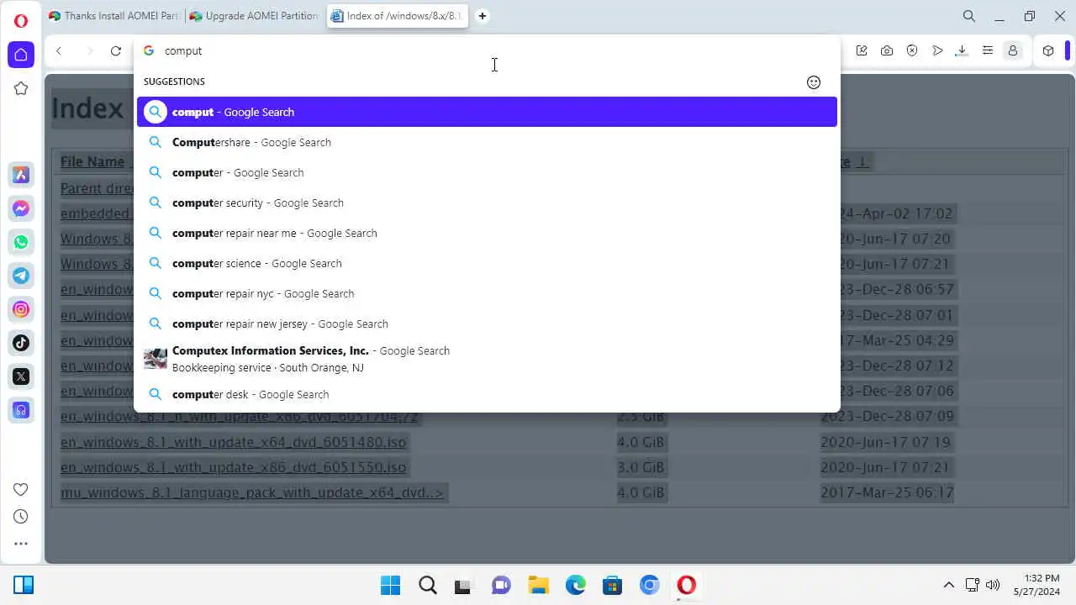Open My Flow send arrow icon
This screenshot has height=605, width=1076.
point(937,51)
